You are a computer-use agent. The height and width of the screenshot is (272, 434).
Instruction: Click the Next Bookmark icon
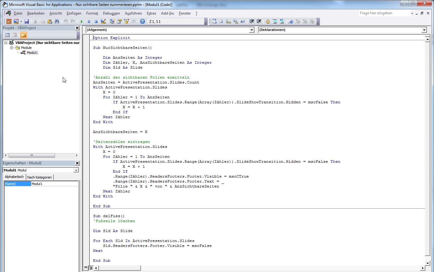point(298,21)
